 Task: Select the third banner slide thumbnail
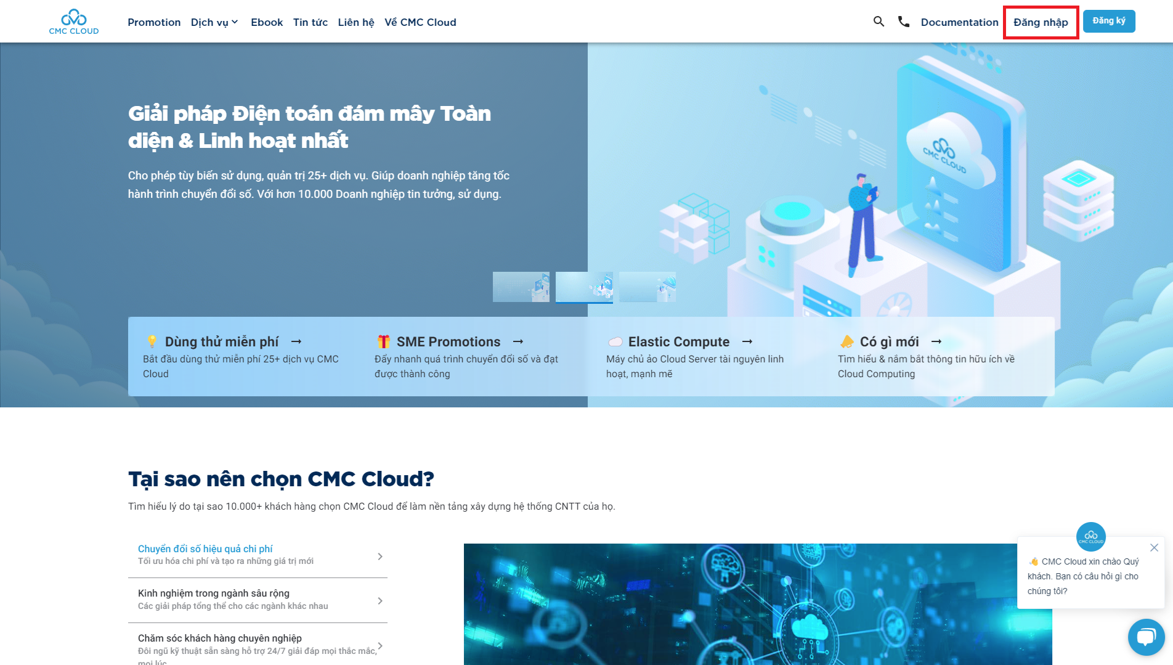tap(647, 287)
